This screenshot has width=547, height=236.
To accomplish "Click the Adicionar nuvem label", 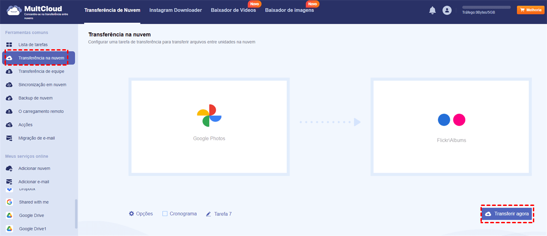I will click(34, 169).
